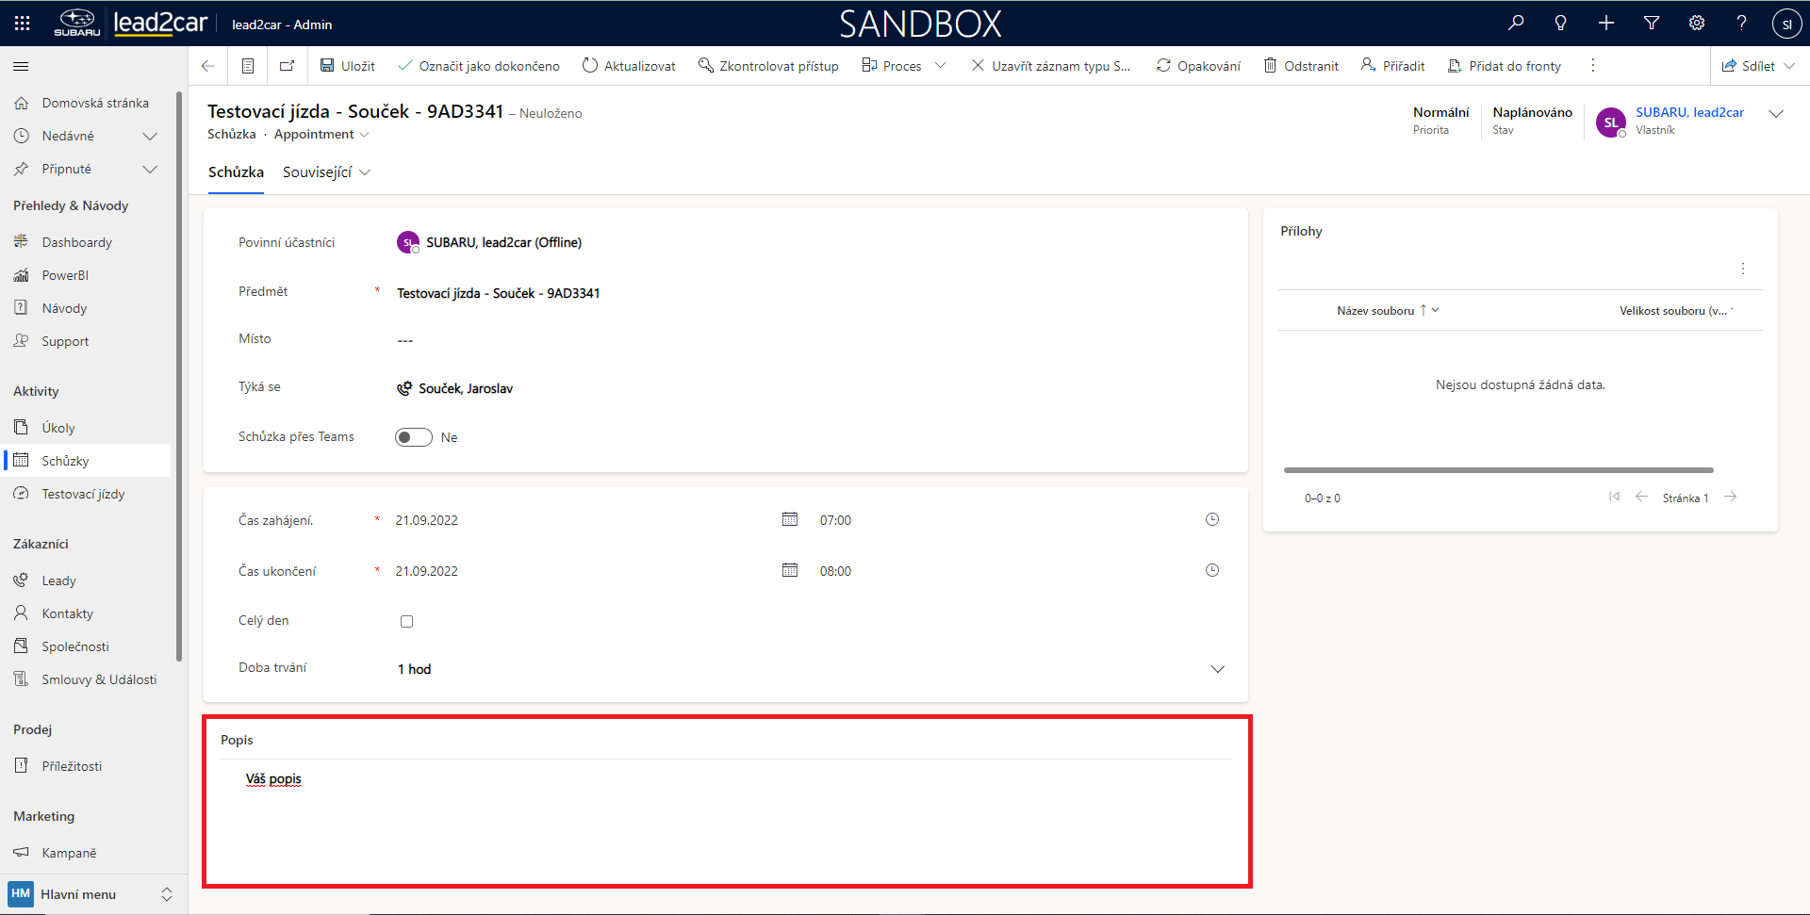Expand the Nedávné section in sidebar
Image resolution: width=1810 pixels, height=915 pixels.
coord(149,137)
